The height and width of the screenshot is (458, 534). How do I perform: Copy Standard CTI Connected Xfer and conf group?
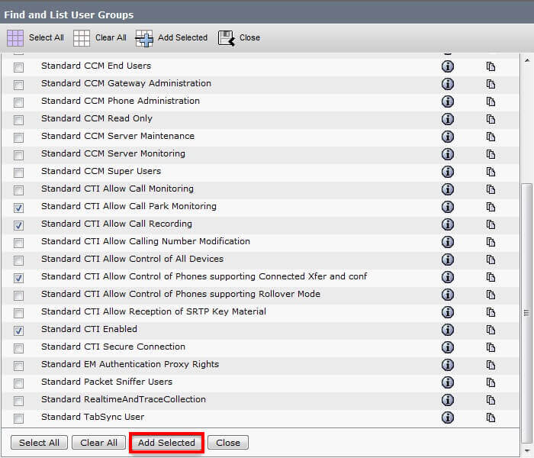pyautogui.click(x=491, y=277)
